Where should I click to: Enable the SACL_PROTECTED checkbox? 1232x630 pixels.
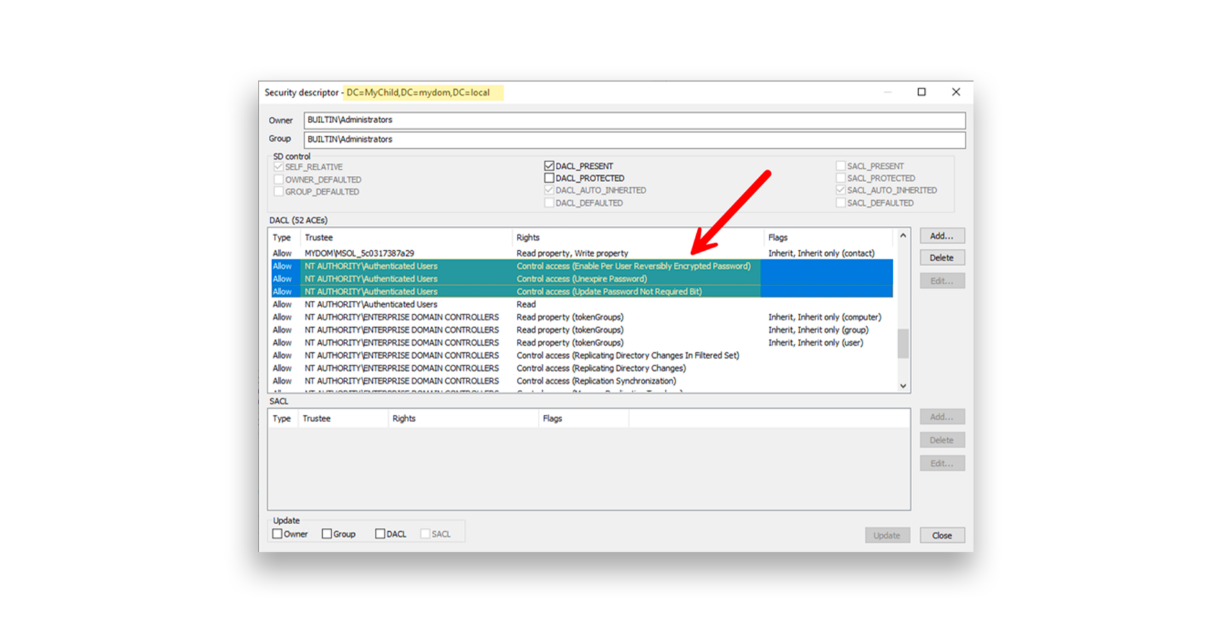pyautogui.click(x=841, y=178)
